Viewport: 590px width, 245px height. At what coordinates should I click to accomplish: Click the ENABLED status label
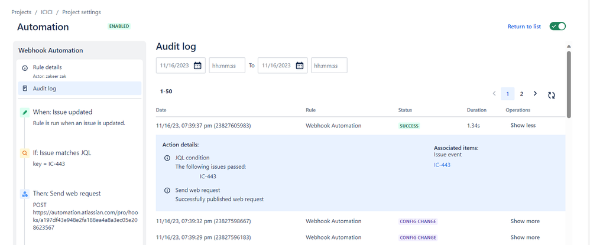(119, 27)
